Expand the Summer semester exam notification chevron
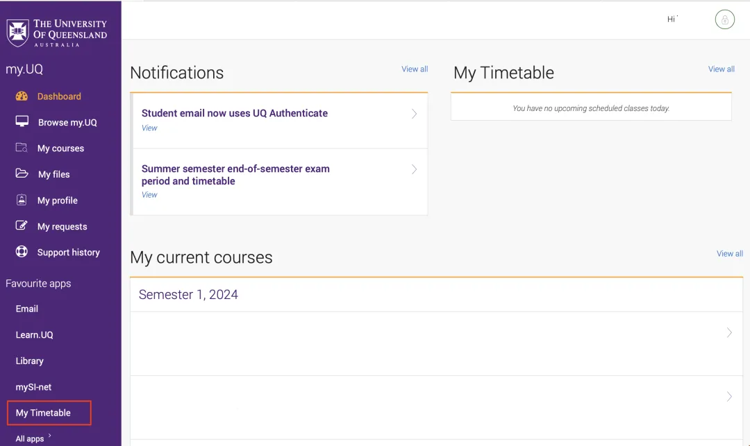Image resolution: width=750 pixels, height=446 pixels. click(x=414, y=169)
